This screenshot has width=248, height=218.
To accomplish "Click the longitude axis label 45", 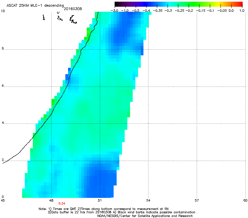I will click(x=3, y=201).
